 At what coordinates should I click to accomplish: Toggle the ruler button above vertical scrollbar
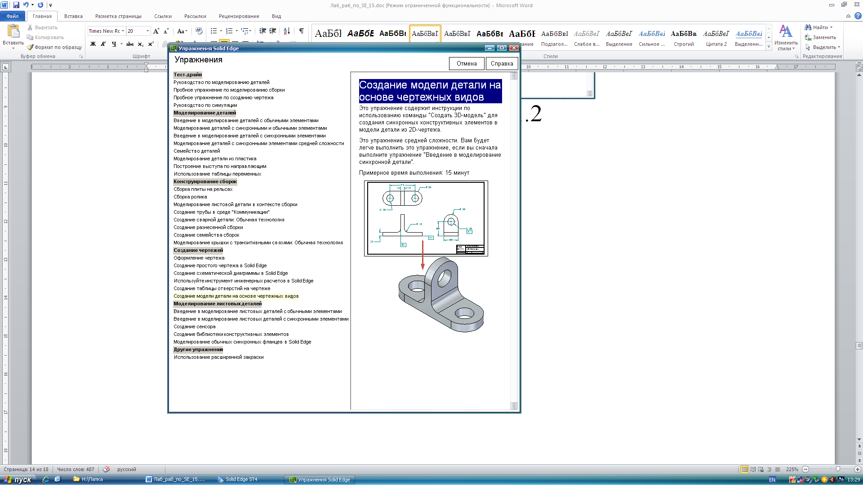pos(859,68)
